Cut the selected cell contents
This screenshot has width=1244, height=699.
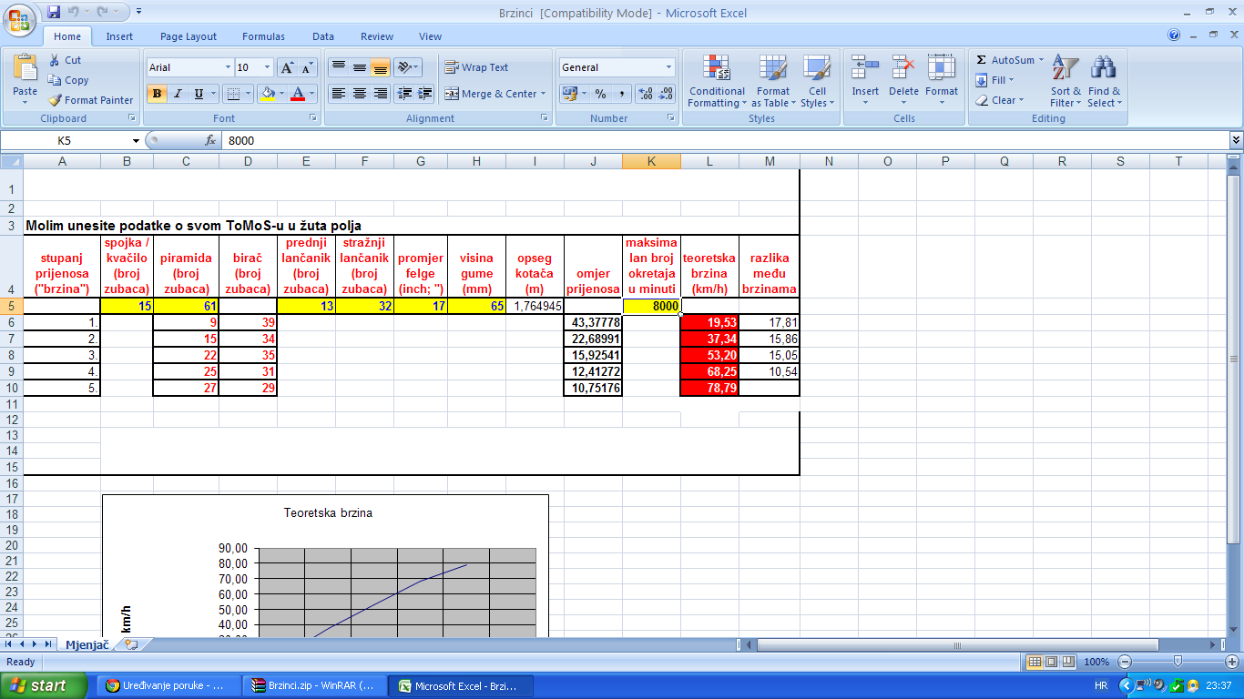point(64,60)
